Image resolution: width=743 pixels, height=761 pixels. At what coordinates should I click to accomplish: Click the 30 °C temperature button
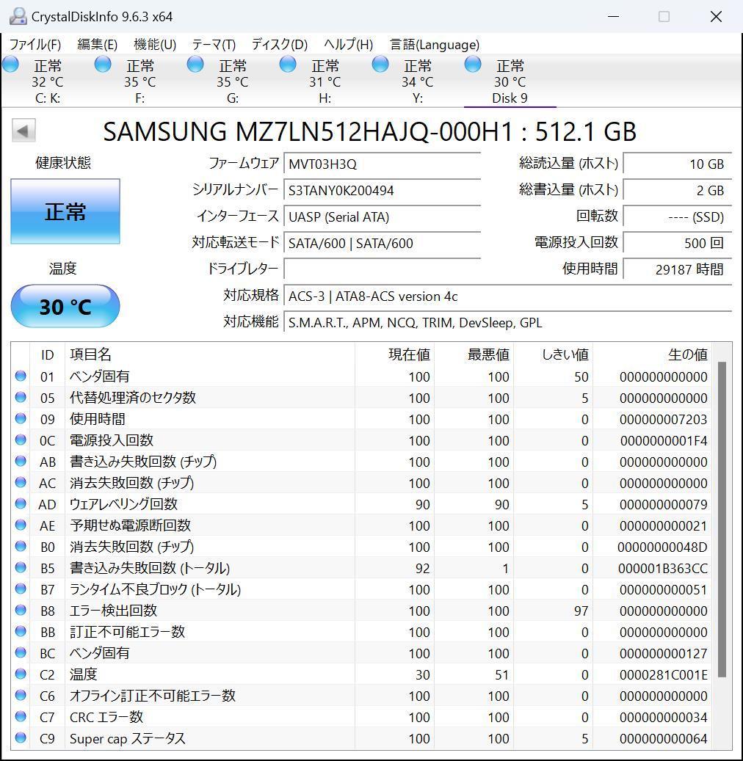coord(65,306)
